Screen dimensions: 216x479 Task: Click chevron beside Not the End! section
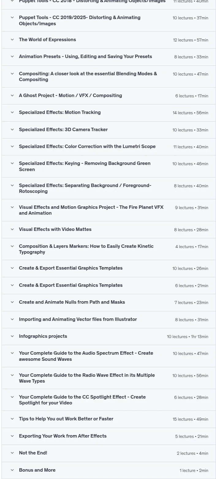point(12,453)
